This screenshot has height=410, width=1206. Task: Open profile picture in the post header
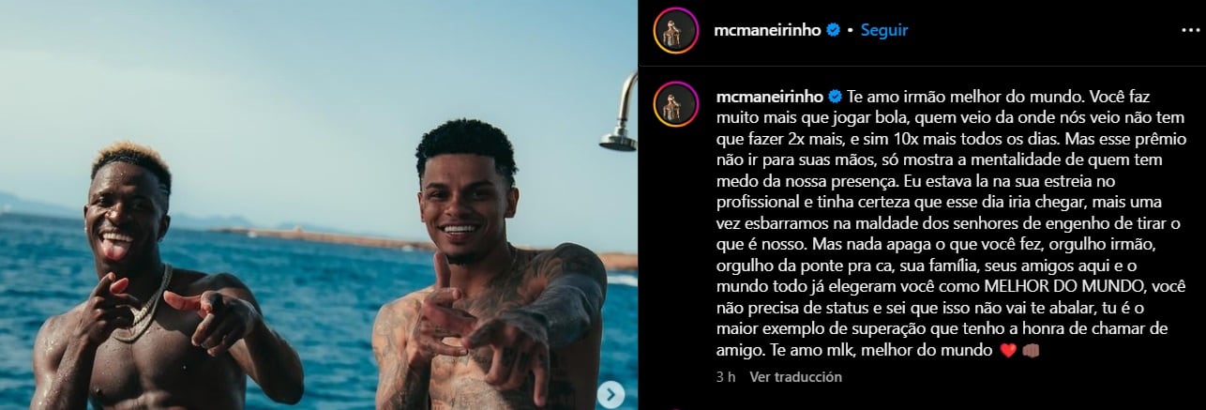coord(675,31)
